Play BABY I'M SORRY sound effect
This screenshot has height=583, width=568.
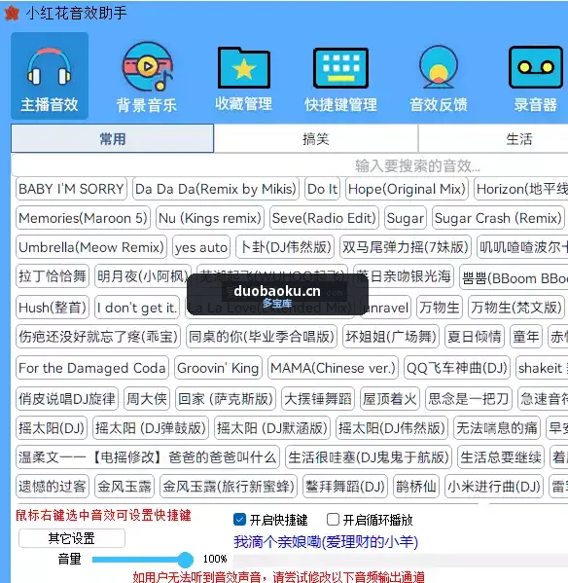pyautogui.click(x=71, y=189)
